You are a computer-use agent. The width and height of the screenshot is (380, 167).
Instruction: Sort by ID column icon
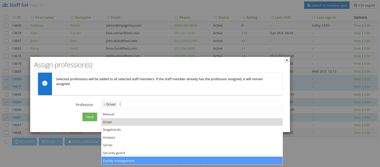tap(14, 17)
